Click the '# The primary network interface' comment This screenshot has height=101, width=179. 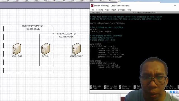coord(106,36)
